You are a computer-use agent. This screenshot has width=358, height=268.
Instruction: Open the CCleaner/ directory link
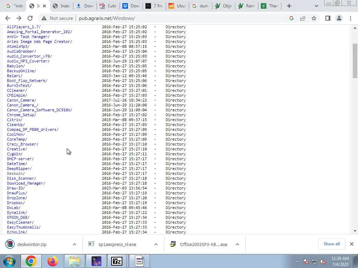pyautogui.click(x=17, y=90)
